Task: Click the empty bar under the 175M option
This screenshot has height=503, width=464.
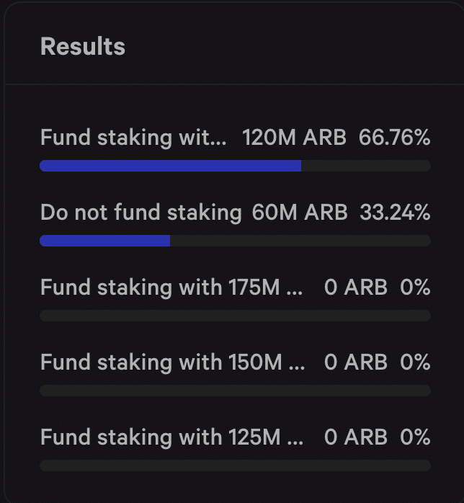Action: 235,316
